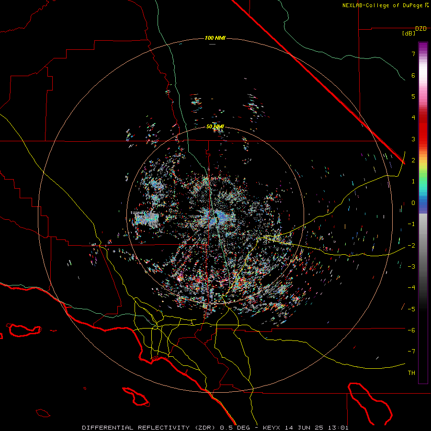Click the 0 value on the color scale
This screenshot has height=431, width=431.
click(413, 203)
